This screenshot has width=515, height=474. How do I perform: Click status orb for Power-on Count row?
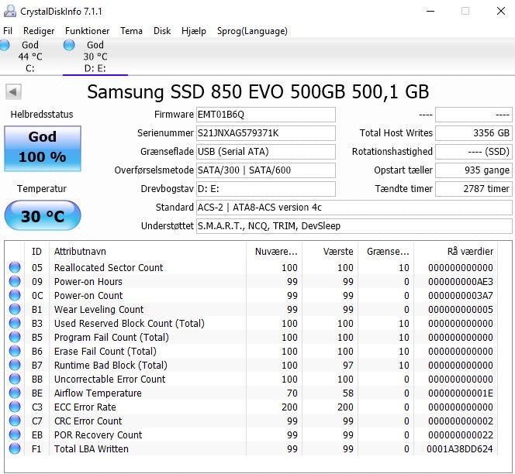pos(15,295)
